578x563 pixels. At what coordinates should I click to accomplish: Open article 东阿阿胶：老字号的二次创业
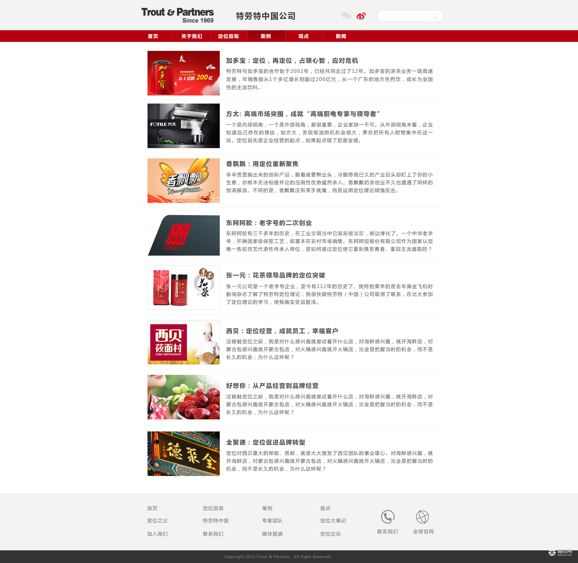pos(269,223)
